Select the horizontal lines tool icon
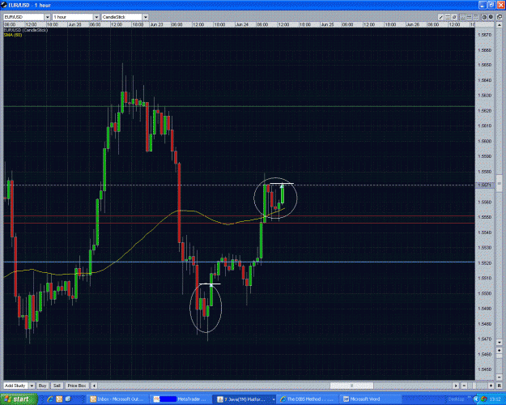Image resolution: width=506 pixels, height=405 pixels. [x=448, y=17]
